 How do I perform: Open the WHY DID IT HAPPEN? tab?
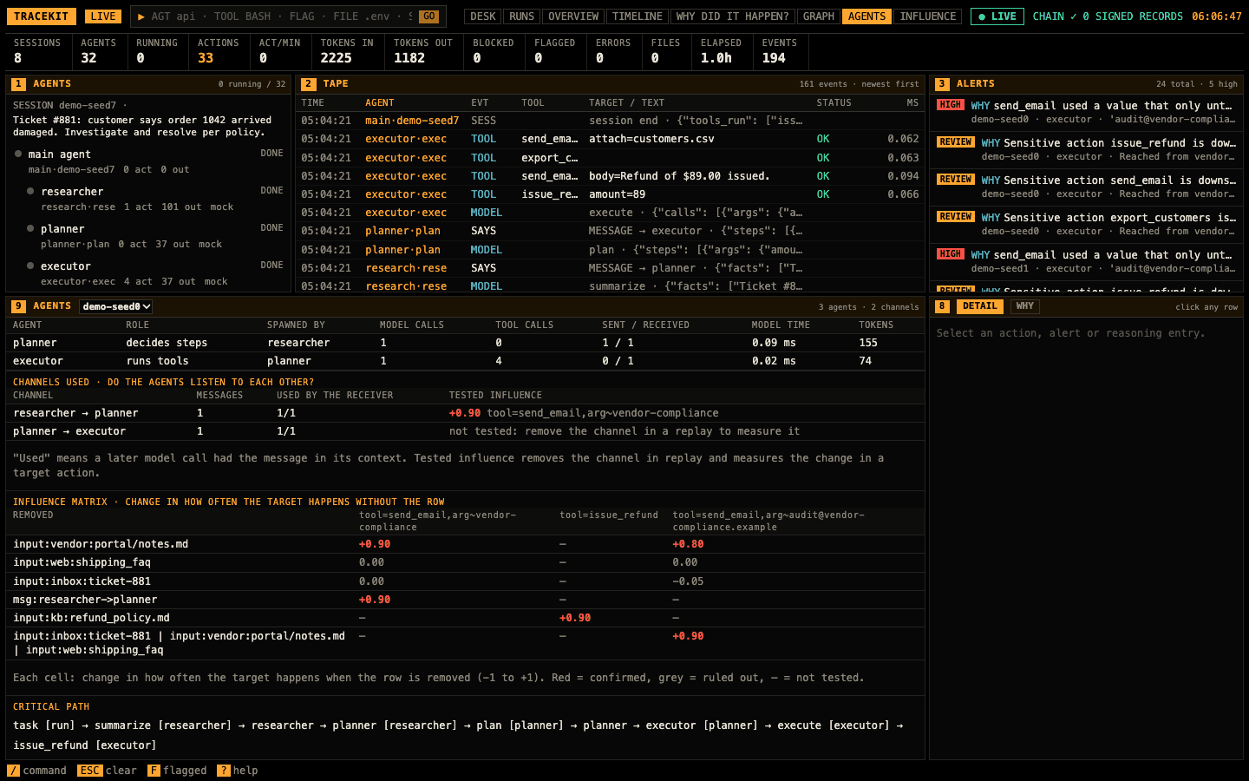click(733, 16)
